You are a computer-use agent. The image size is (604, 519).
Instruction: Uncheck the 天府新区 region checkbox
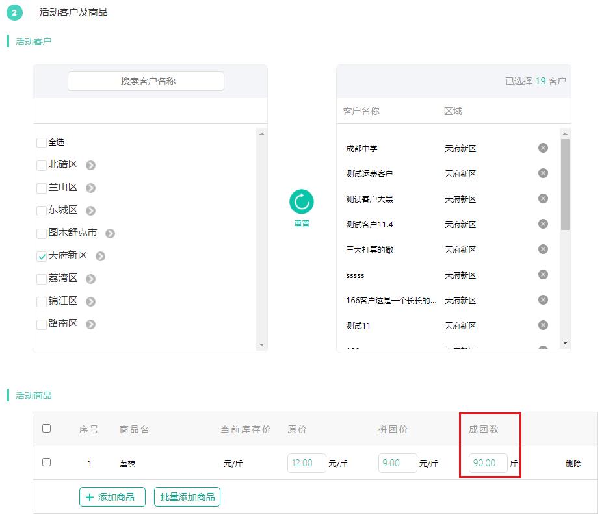41,255
